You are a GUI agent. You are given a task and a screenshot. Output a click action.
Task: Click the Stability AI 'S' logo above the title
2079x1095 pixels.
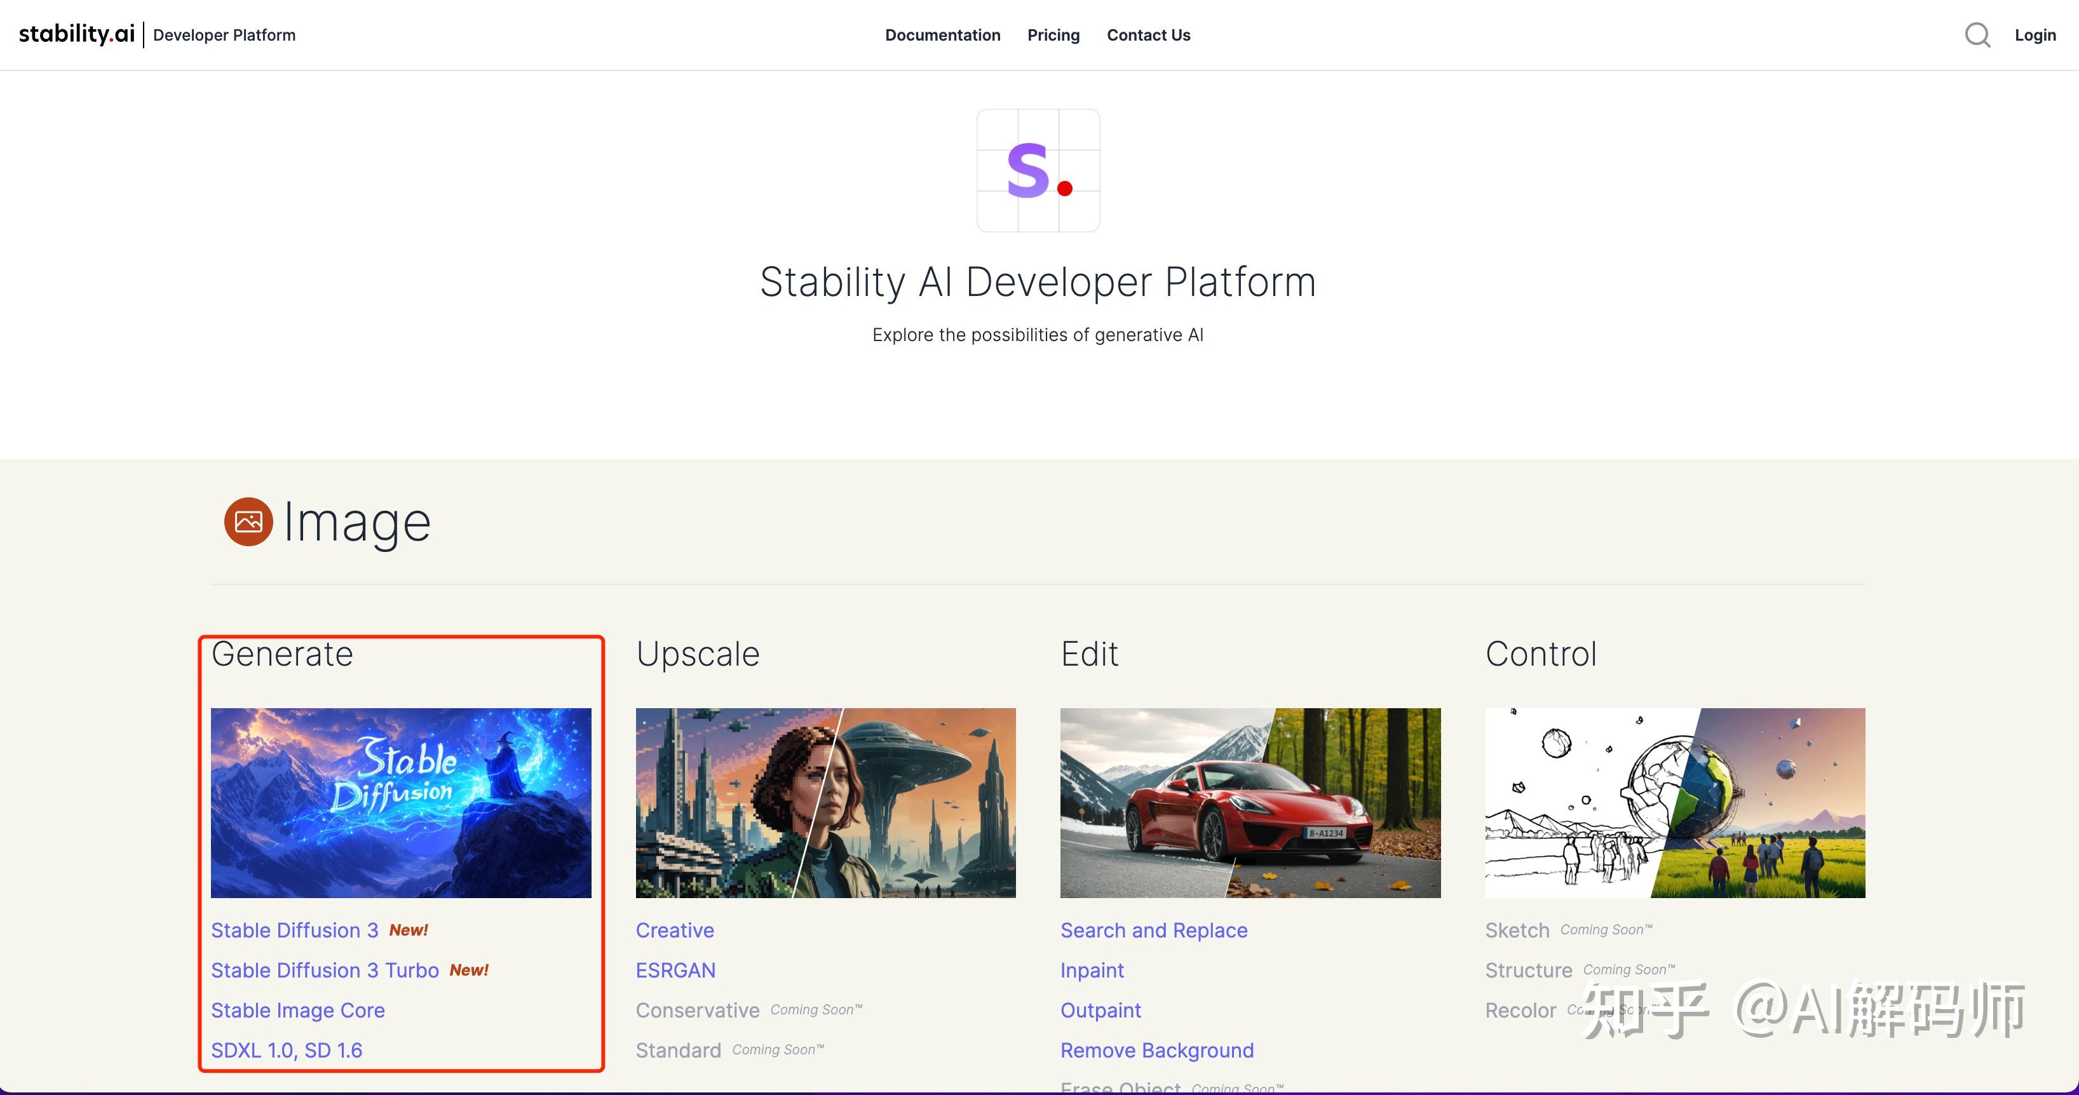(x=1038, y=170)
